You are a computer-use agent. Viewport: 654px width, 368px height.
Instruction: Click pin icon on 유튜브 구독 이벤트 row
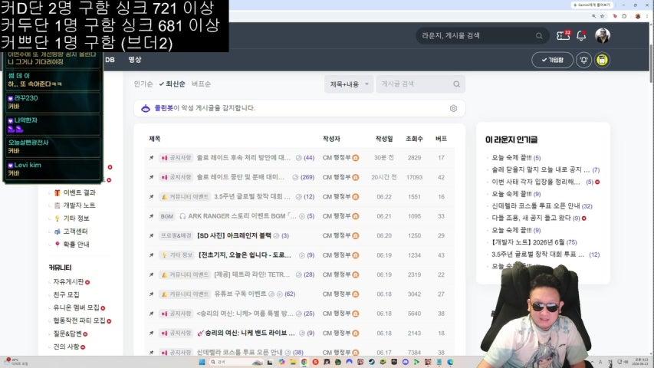[x=151, y=294]
